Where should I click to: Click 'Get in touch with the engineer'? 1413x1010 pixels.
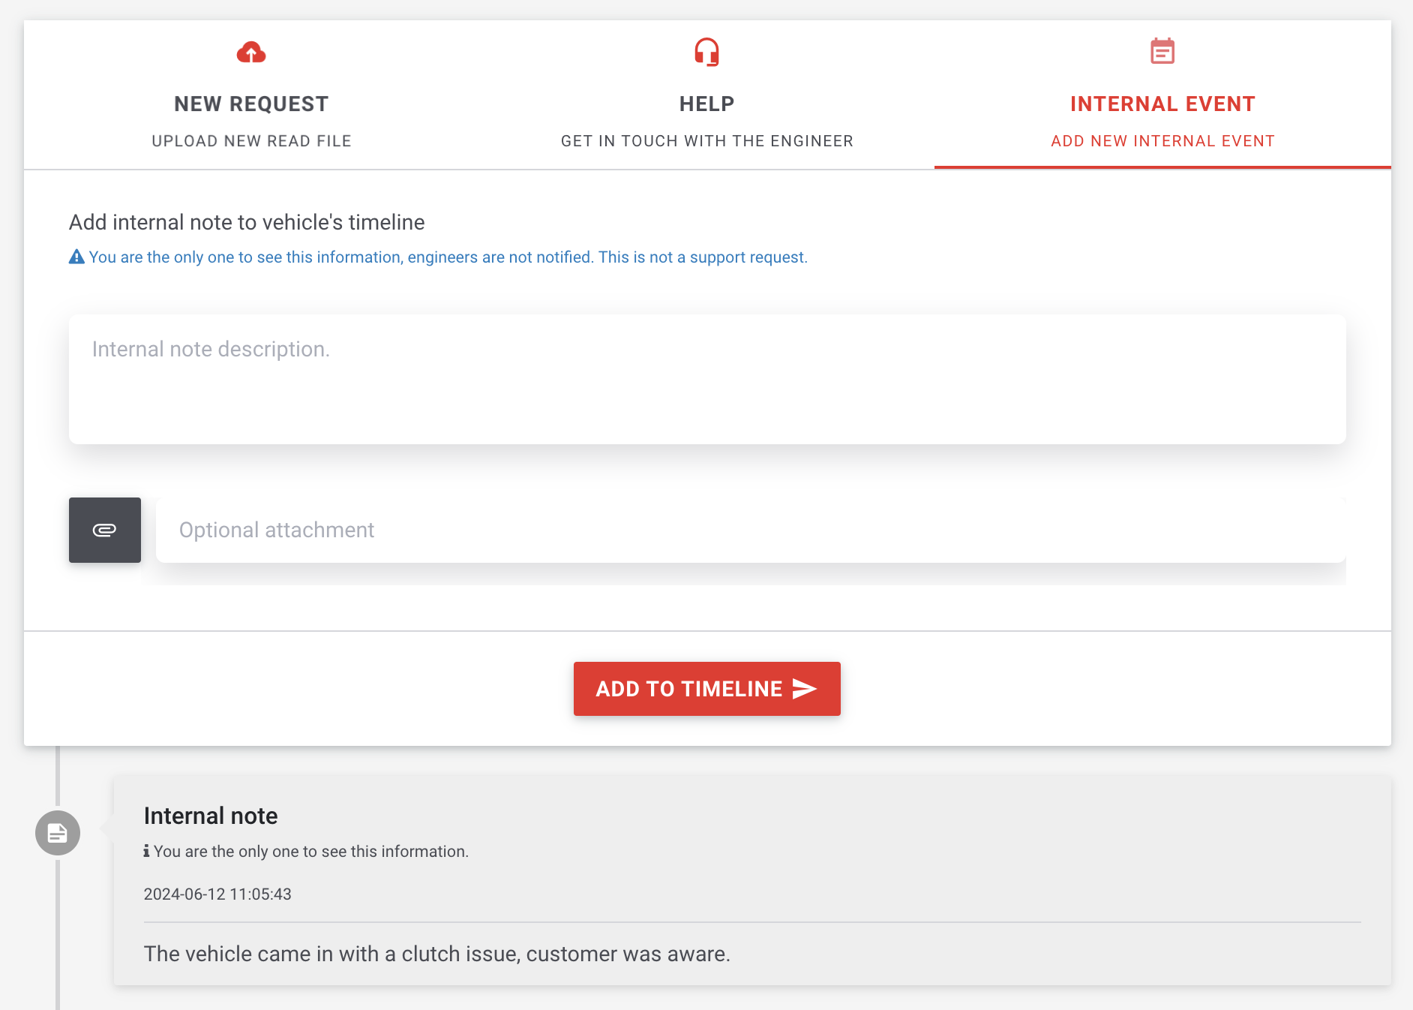click(x=706, y=141)
